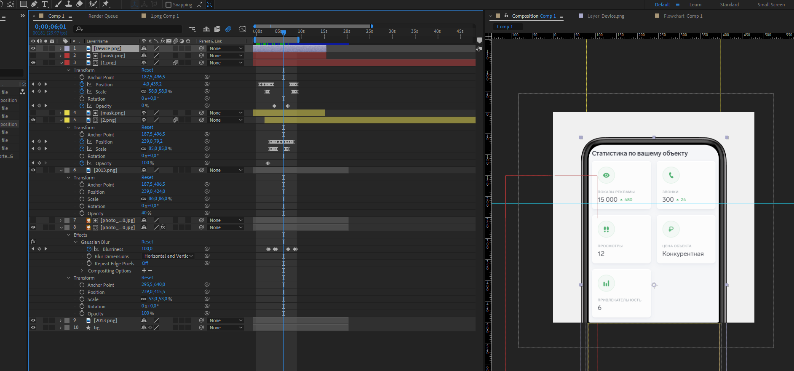The width and height of the screenshot is (794, 371).
Task: Select the Clone Stamp tool
Action: (x=69, y=4)
